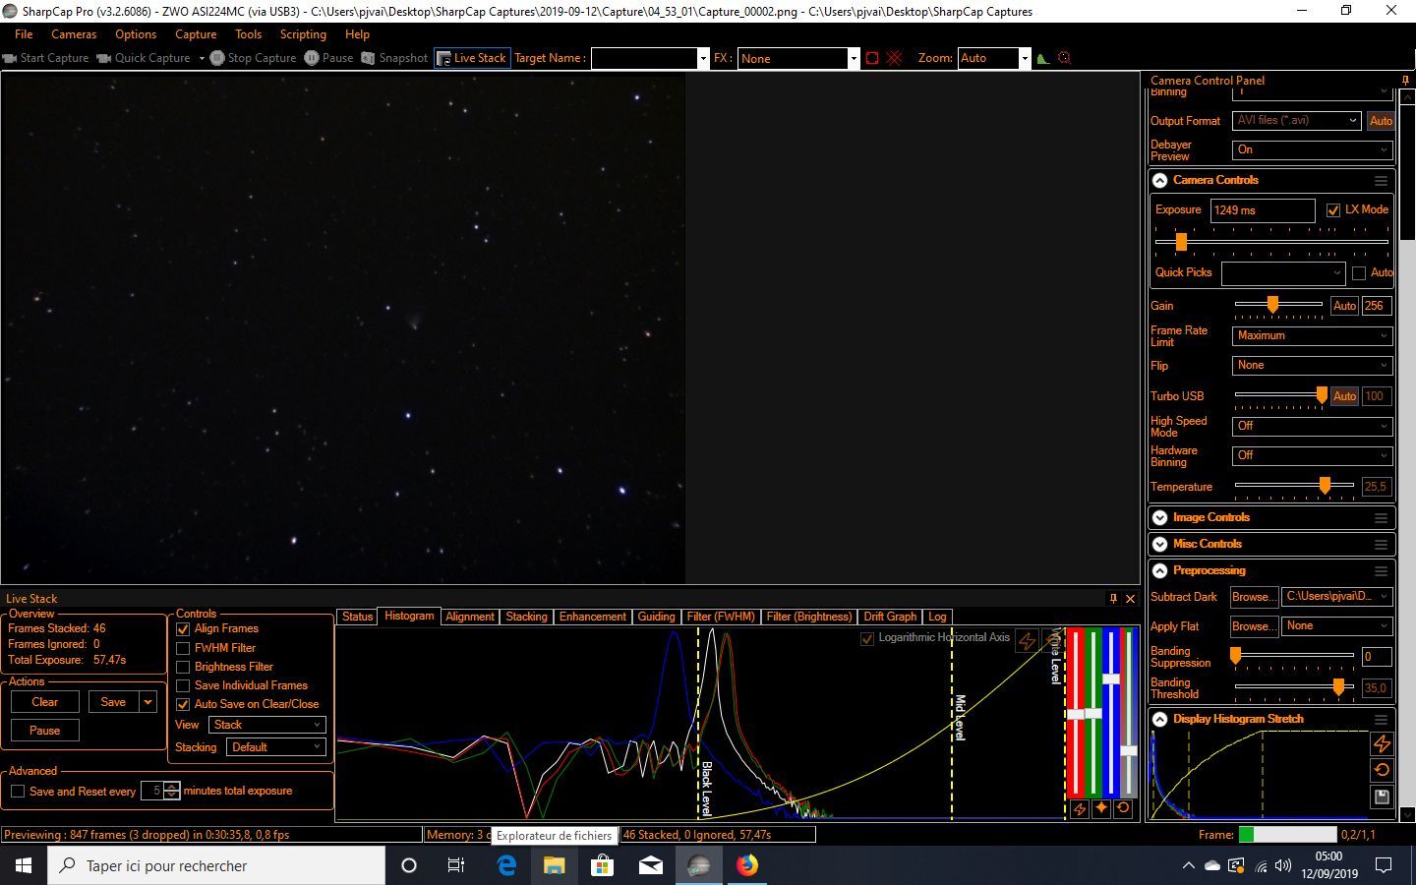Pin the Camera Control Panel
This screenshot has height=885, width=1416.
coord(1405,81)
